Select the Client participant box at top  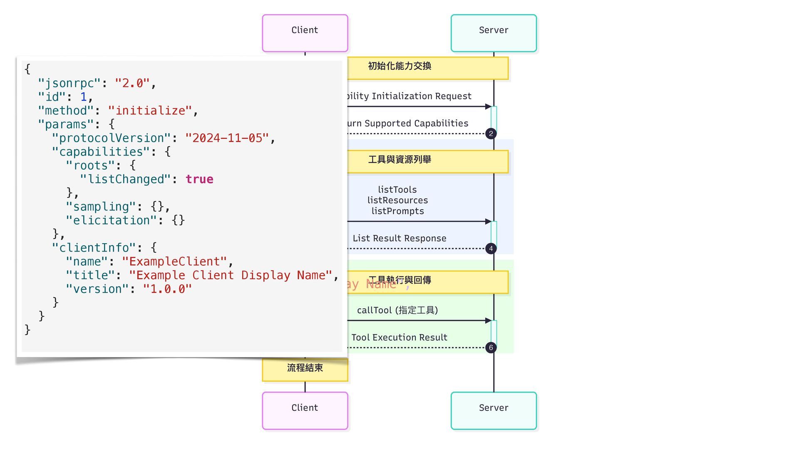pos(305,33)
